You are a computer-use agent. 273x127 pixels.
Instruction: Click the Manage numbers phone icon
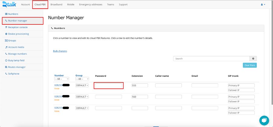[x=6, y=54]
